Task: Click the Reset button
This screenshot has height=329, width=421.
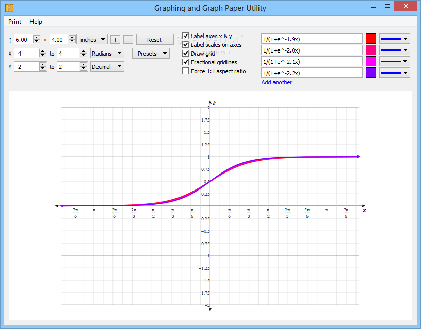Action: (x=155, y=40)
